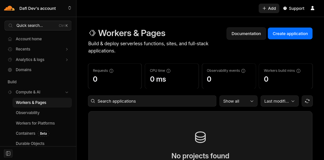
Task: Expand the Analytics & logs chevron
Action: click(x=67, y=60)
